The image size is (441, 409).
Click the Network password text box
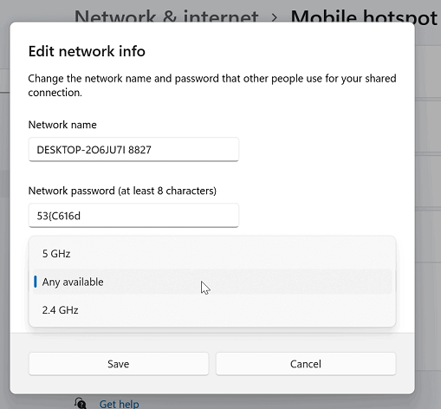coord(133,216)
